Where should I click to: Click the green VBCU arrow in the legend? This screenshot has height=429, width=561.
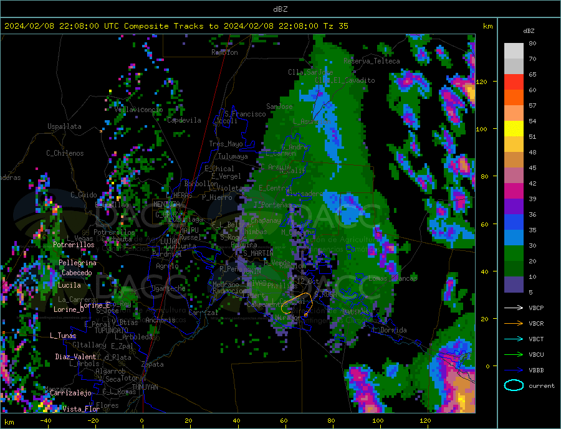(514, 355)
